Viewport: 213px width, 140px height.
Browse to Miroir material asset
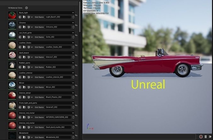24,87
